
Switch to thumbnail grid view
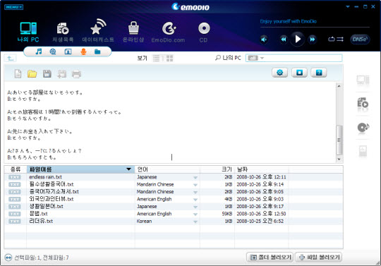coord(169,59)
